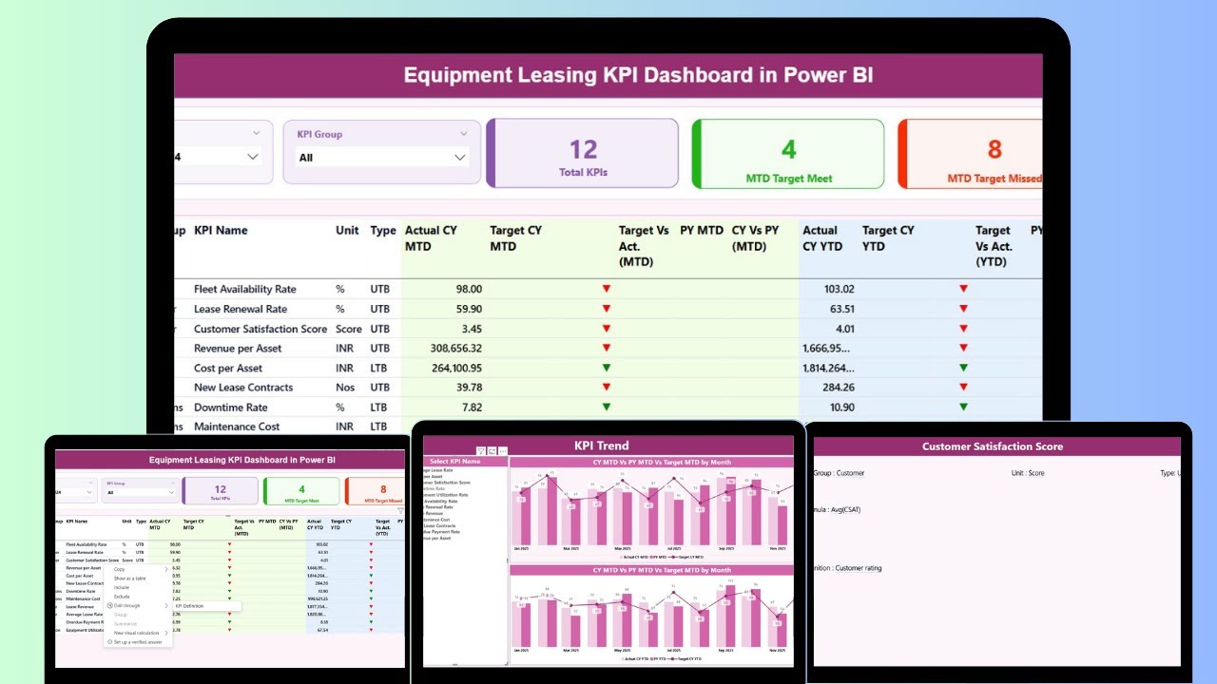Expand the KPI Group slicer header chevron

464,134
